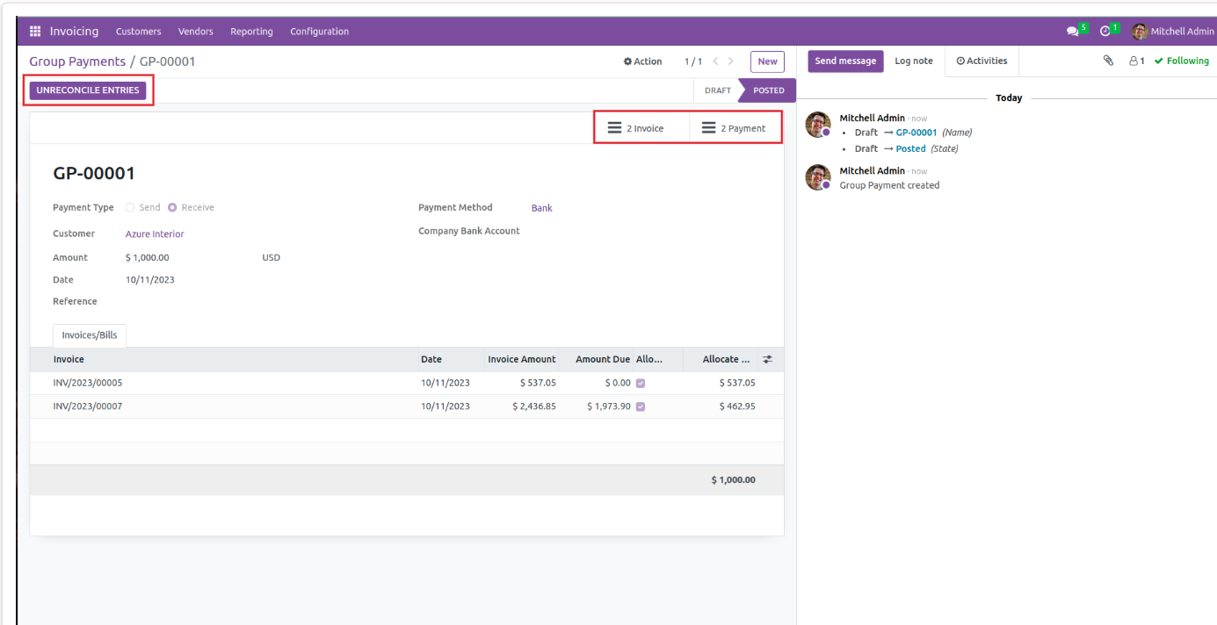Click the Draft status stage
Image resolution: width=1217 pixels, height=625 pixels.
coord(717,90)
